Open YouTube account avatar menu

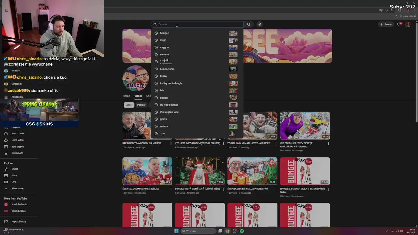point(408,24)
